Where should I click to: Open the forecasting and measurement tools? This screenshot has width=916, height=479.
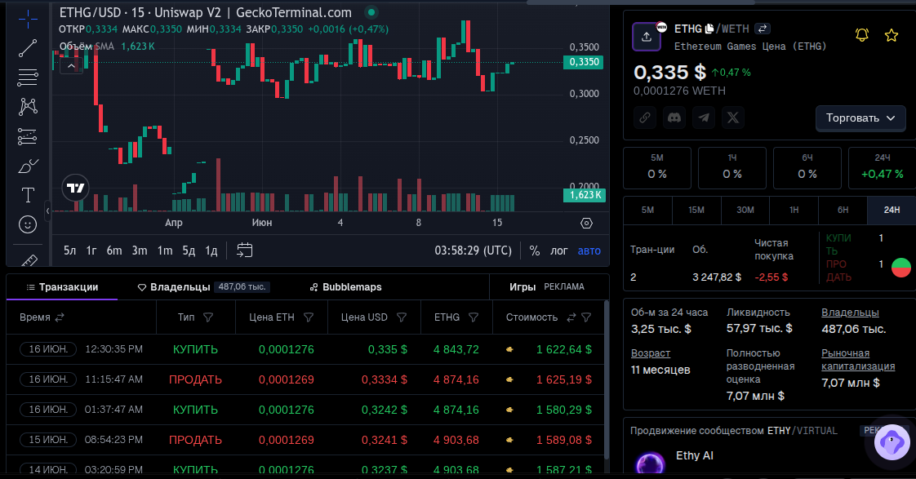click(28, 137)
